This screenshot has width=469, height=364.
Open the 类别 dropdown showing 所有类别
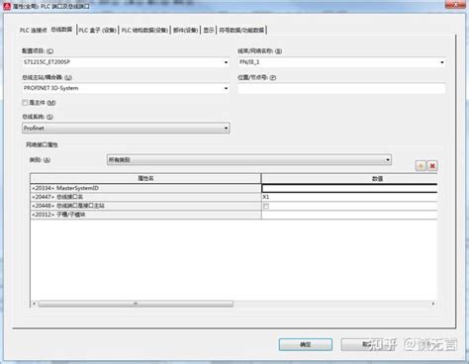[x=249, y=160]
